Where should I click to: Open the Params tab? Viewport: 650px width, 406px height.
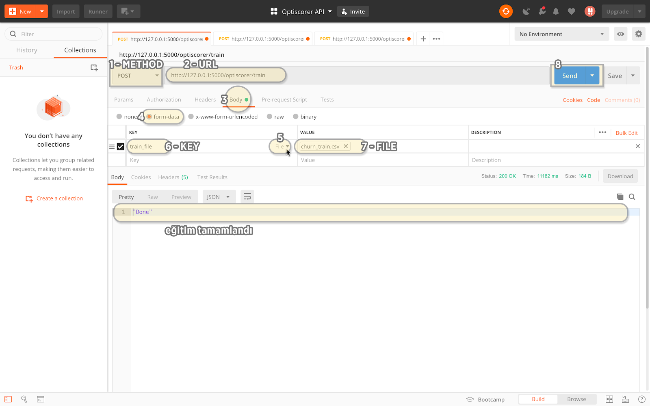[123, 99]
